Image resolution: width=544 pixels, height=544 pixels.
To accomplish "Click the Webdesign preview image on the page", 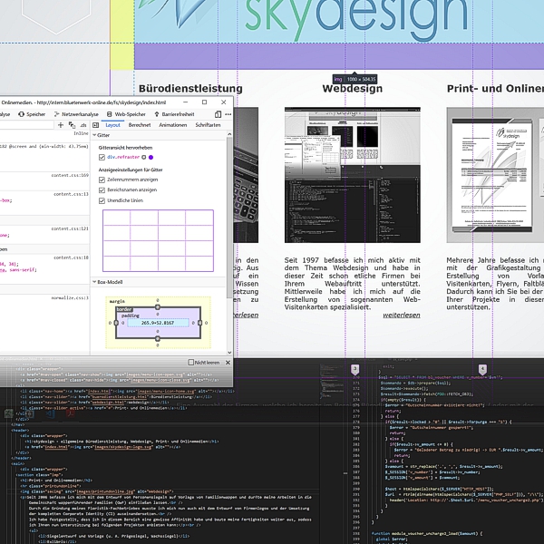I will click(x=353, y=175).
